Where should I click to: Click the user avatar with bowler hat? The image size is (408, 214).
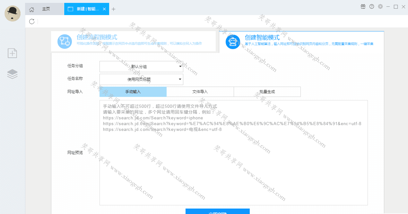click(x=13, y=14)
